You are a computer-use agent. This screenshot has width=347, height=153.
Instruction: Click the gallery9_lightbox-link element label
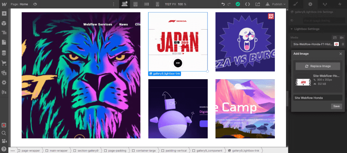(x=165, y=74)
